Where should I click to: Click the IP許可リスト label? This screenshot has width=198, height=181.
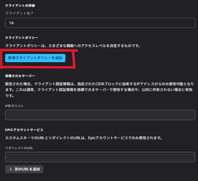click(x=14, y=106)
